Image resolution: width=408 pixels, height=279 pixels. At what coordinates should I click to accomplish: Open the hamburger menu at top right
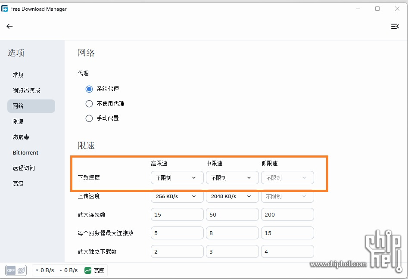coord(395,26)
